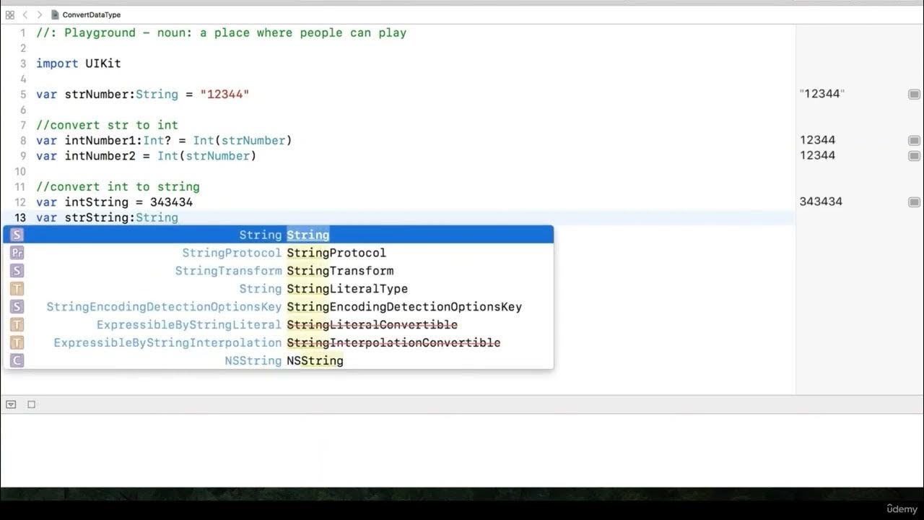Click the S icon beside StringTransform
The height and width of the screenshot is (520, 924).
(x=17, y=271)
